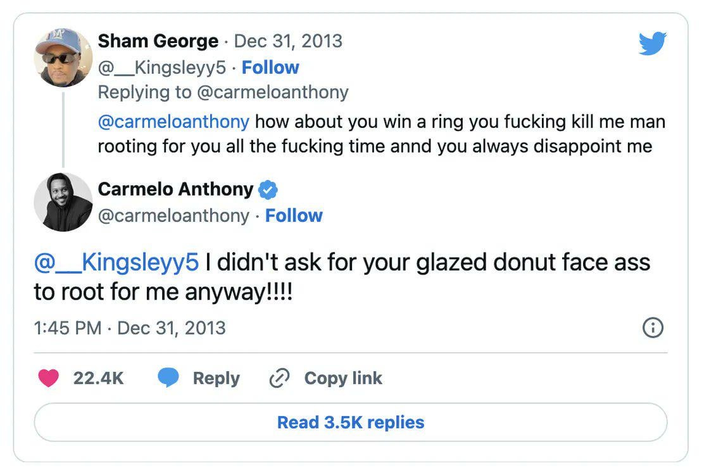Open the Carmelo Anthony display name
The width and height of the screenshot is (709, 472).
pyautogui.click(x=175, y=189)
